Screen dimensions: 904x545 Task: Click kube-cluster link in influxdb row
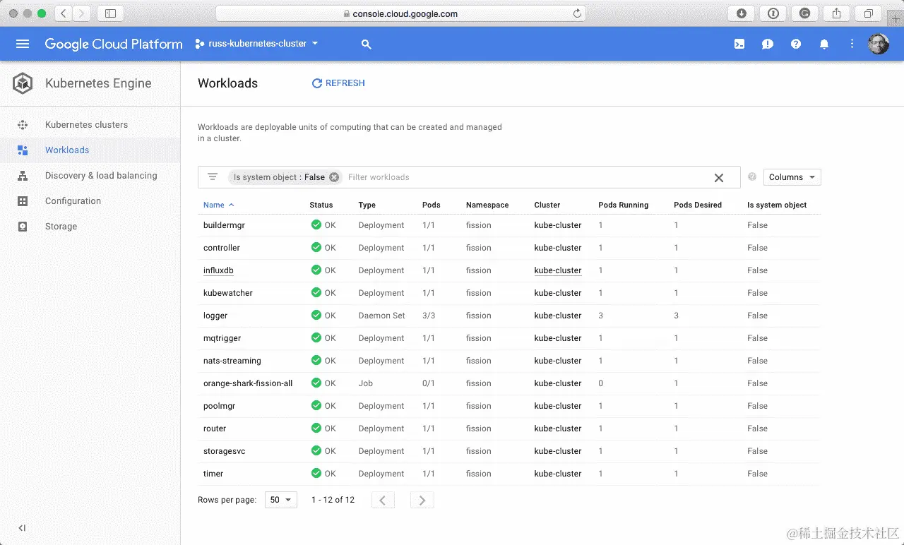click(558, 270)
